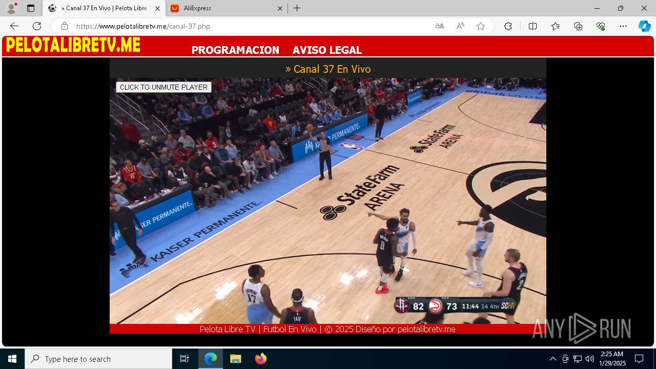Open the Windows Start menu
This screenshot has height=369, width=656.
tap(12, 359)
